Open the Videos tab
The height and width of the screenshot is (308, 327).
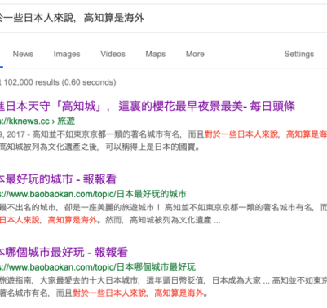point(113,54)
